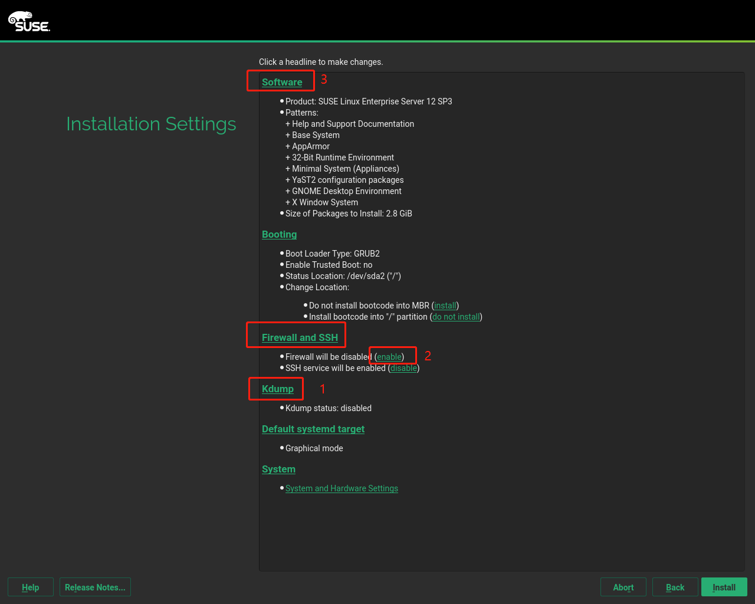This screenshot has height=604, width=755.
Task: Select '+ YaST2 configuration packages' text
Action: pyautogui.click(x=344, y=180)
